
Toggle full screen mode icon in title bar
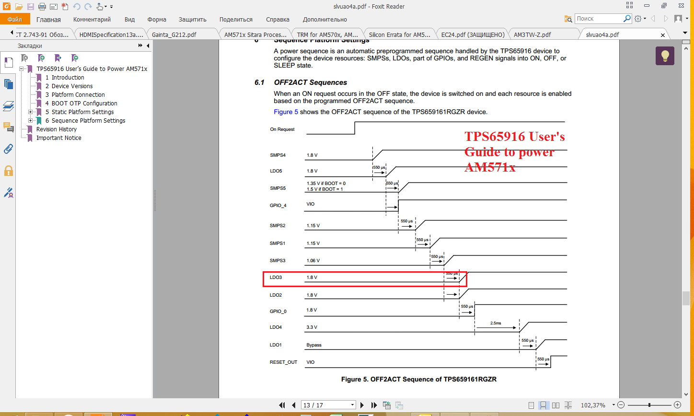tap(629, 6)
